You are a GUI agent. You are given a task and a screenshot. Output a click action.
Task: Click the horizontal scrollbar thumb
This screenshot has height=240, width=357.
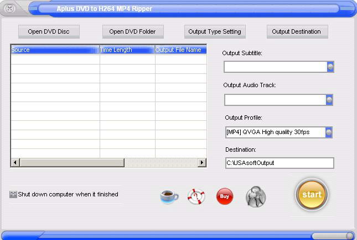(x=72, y=163)
